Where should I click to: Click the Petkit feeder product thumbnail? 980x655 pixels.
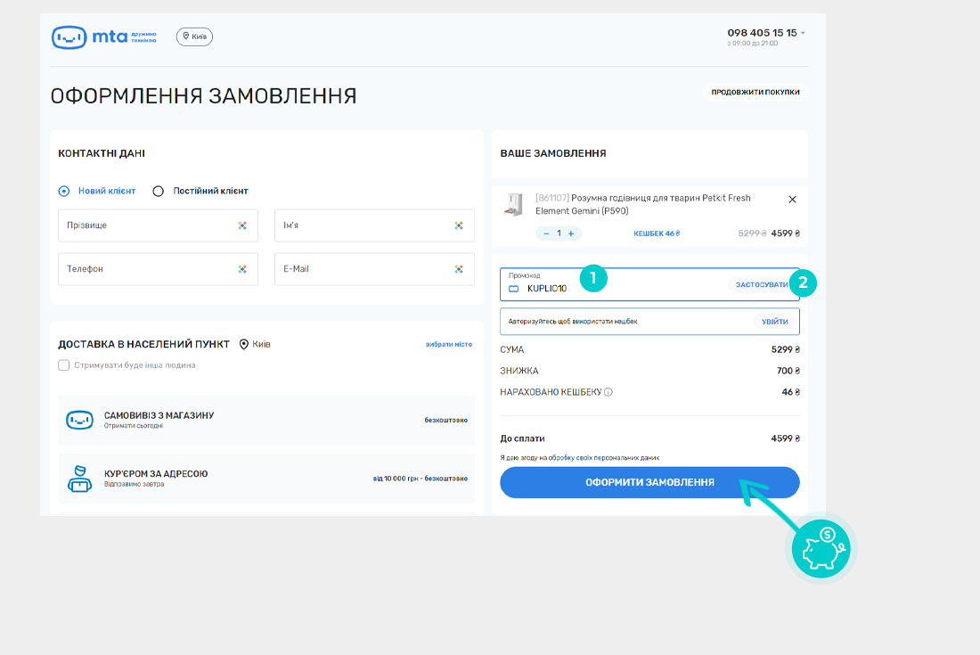tap(513, 204)
